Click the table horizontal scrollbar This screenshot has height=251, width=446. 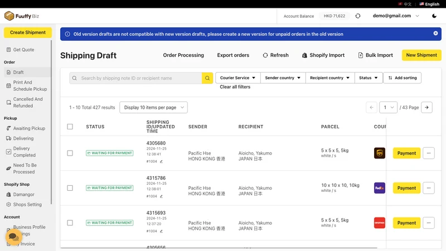(x=219, y=248)
